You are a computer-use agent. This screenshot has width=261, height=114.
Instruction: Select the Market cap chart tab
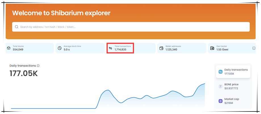point(233,101)
